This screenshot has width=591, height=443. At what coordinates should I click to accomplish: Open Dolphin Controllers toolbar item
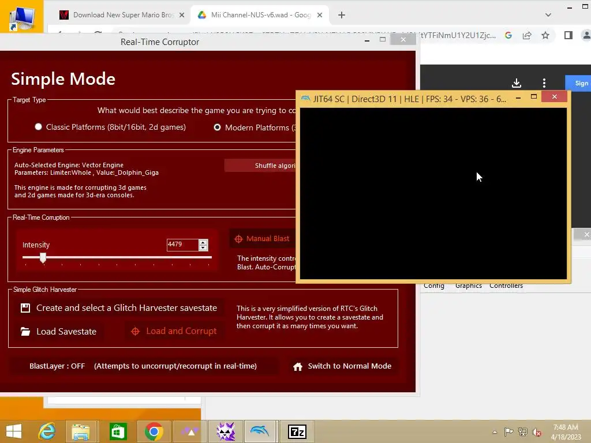click(506, 286)
